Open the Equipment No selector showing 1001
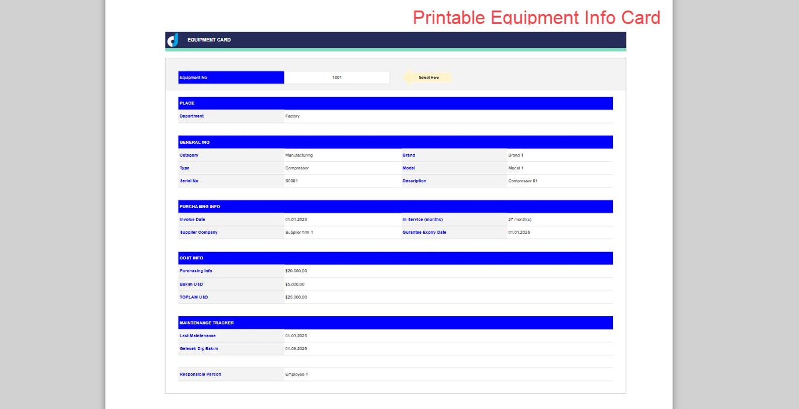This screenshot has height=409, width=799. pyautogui.click(x=337, y=77)
